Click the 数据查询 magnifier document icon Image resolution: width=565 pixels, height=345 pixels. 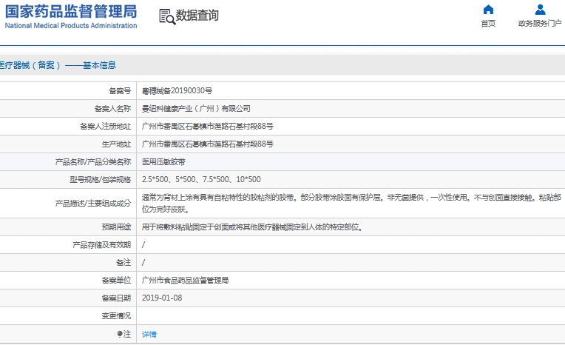(167, 16)
